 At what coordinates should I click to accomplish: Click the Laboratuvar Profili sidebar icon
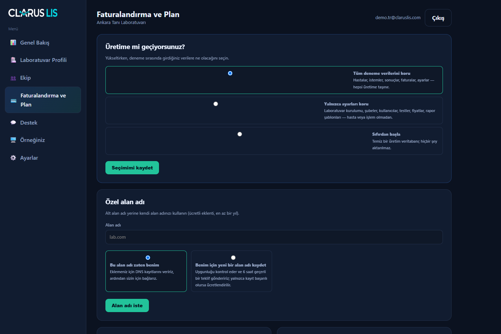pyautogui.click(x=13, y=60)
